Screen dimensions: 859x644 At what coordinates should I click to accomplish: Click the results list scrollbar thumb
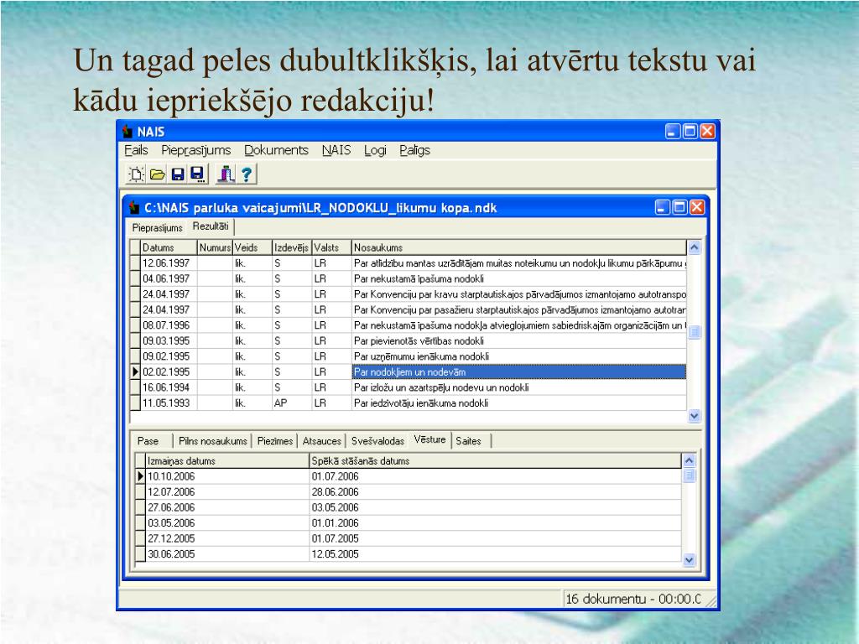coord(694,332)
